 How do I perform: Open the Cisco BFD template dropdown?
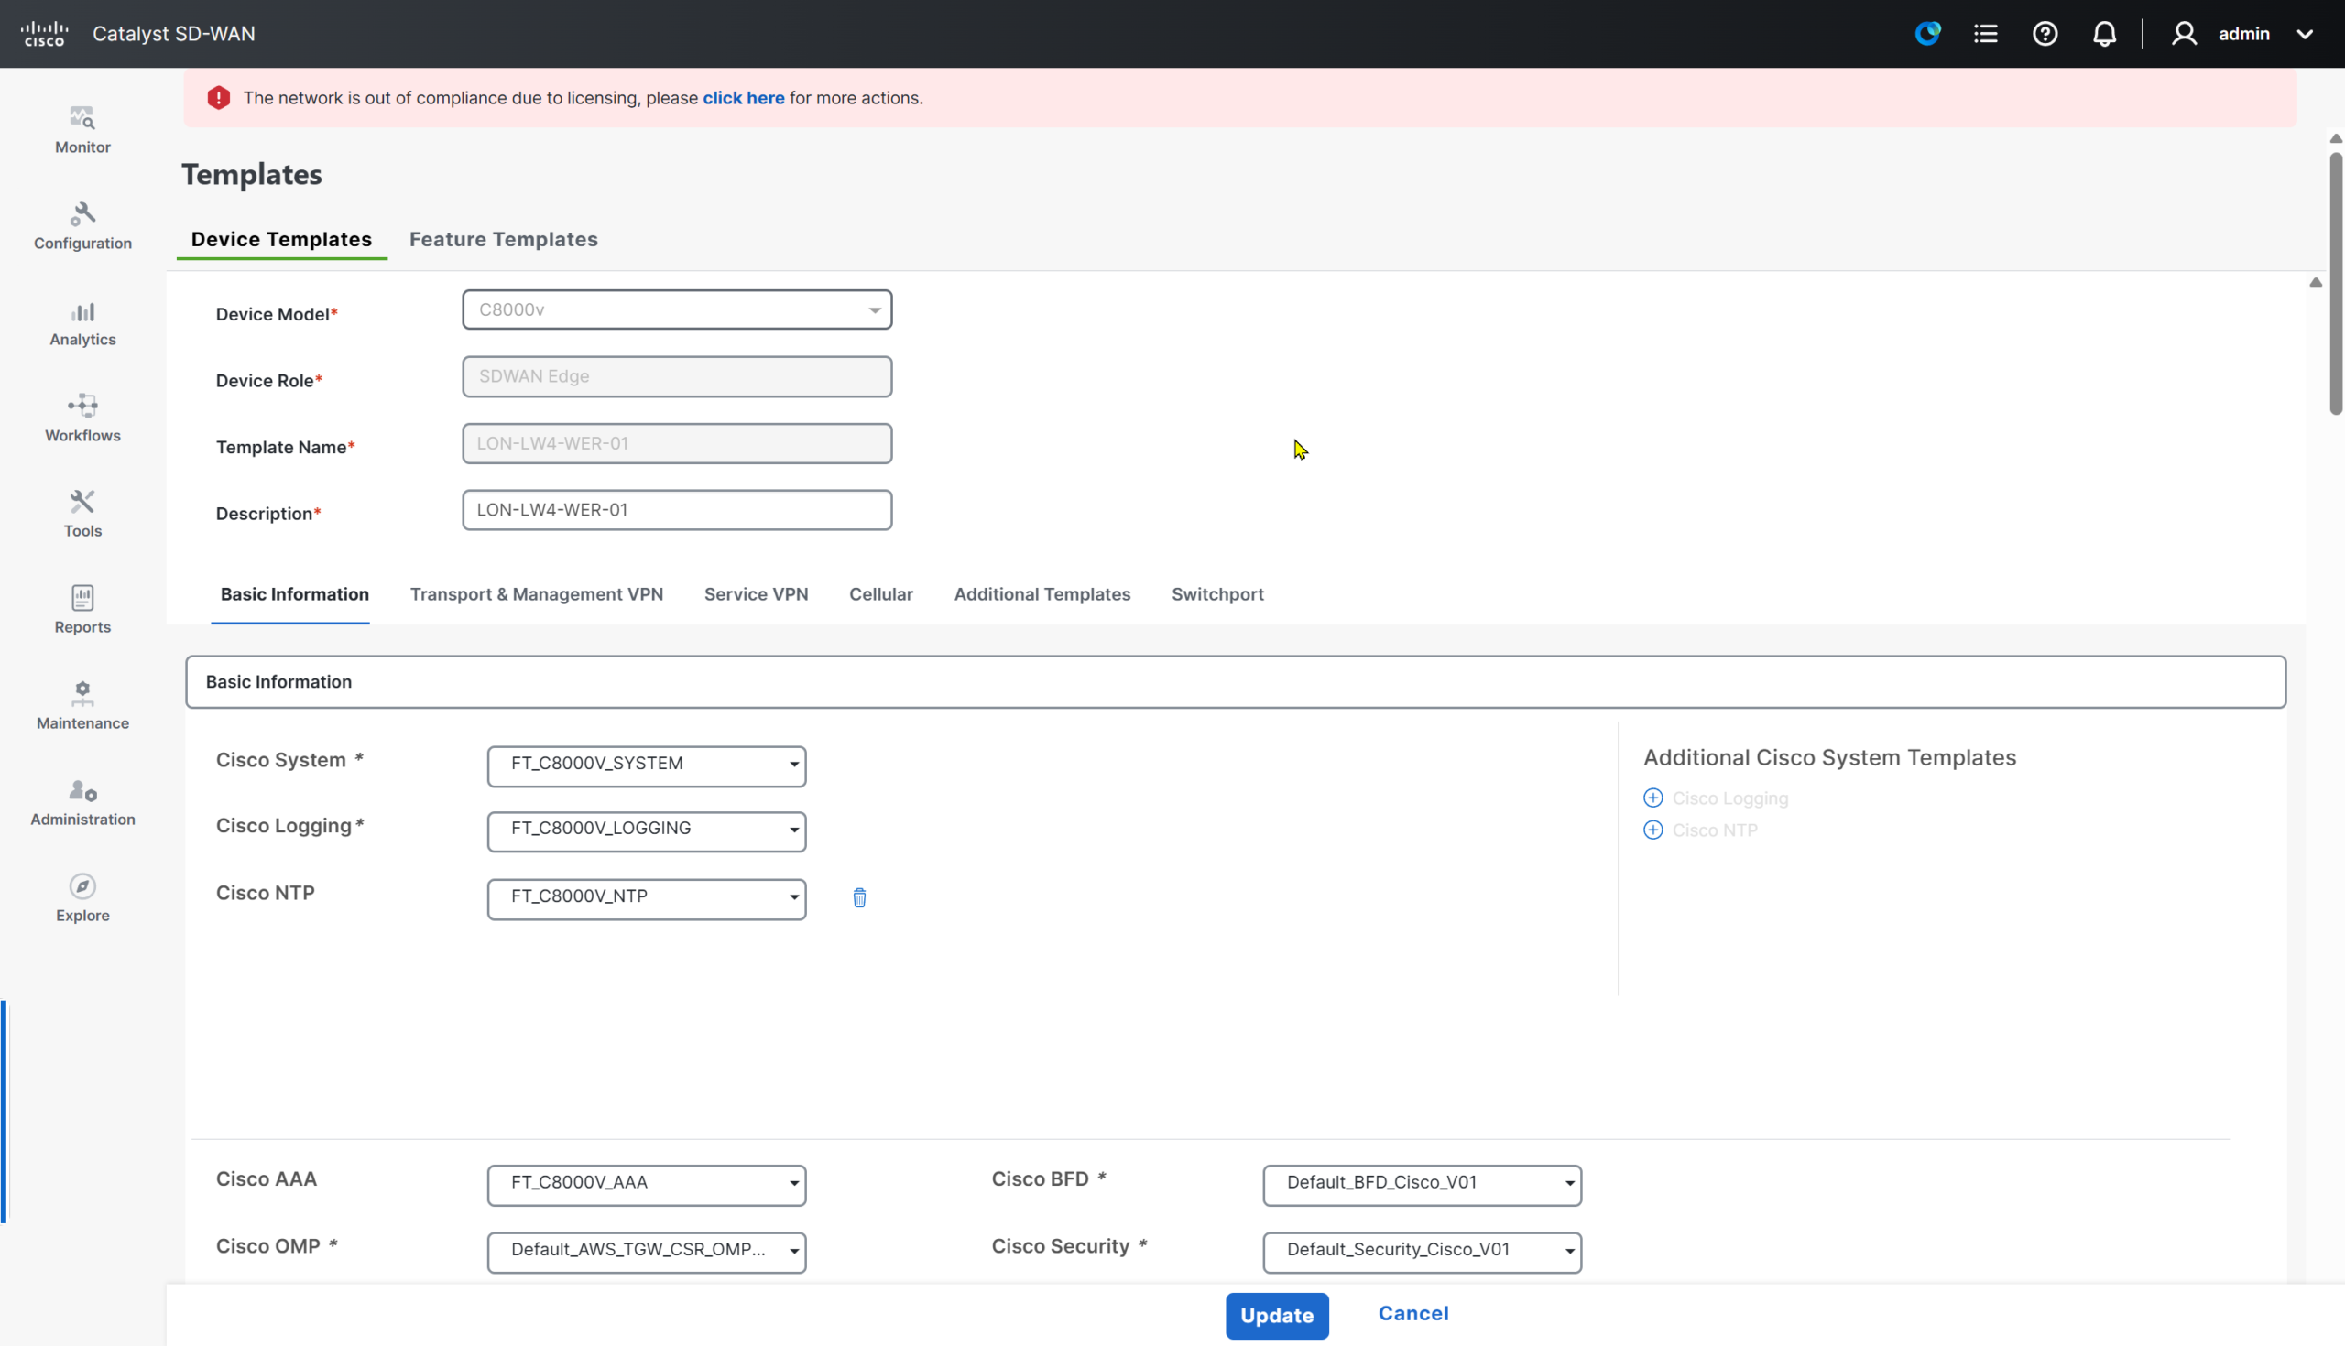tap(1423, 1184)
